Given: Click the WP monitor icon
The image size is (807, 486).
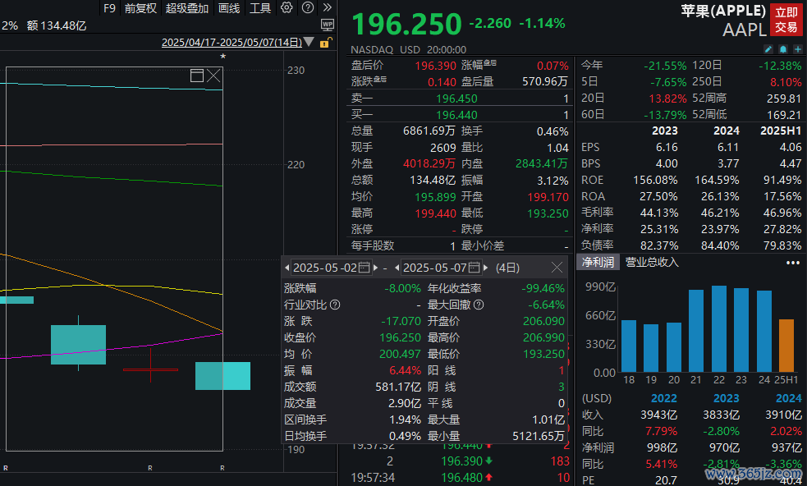Looking at the screenshot, I should click(328, 25).
